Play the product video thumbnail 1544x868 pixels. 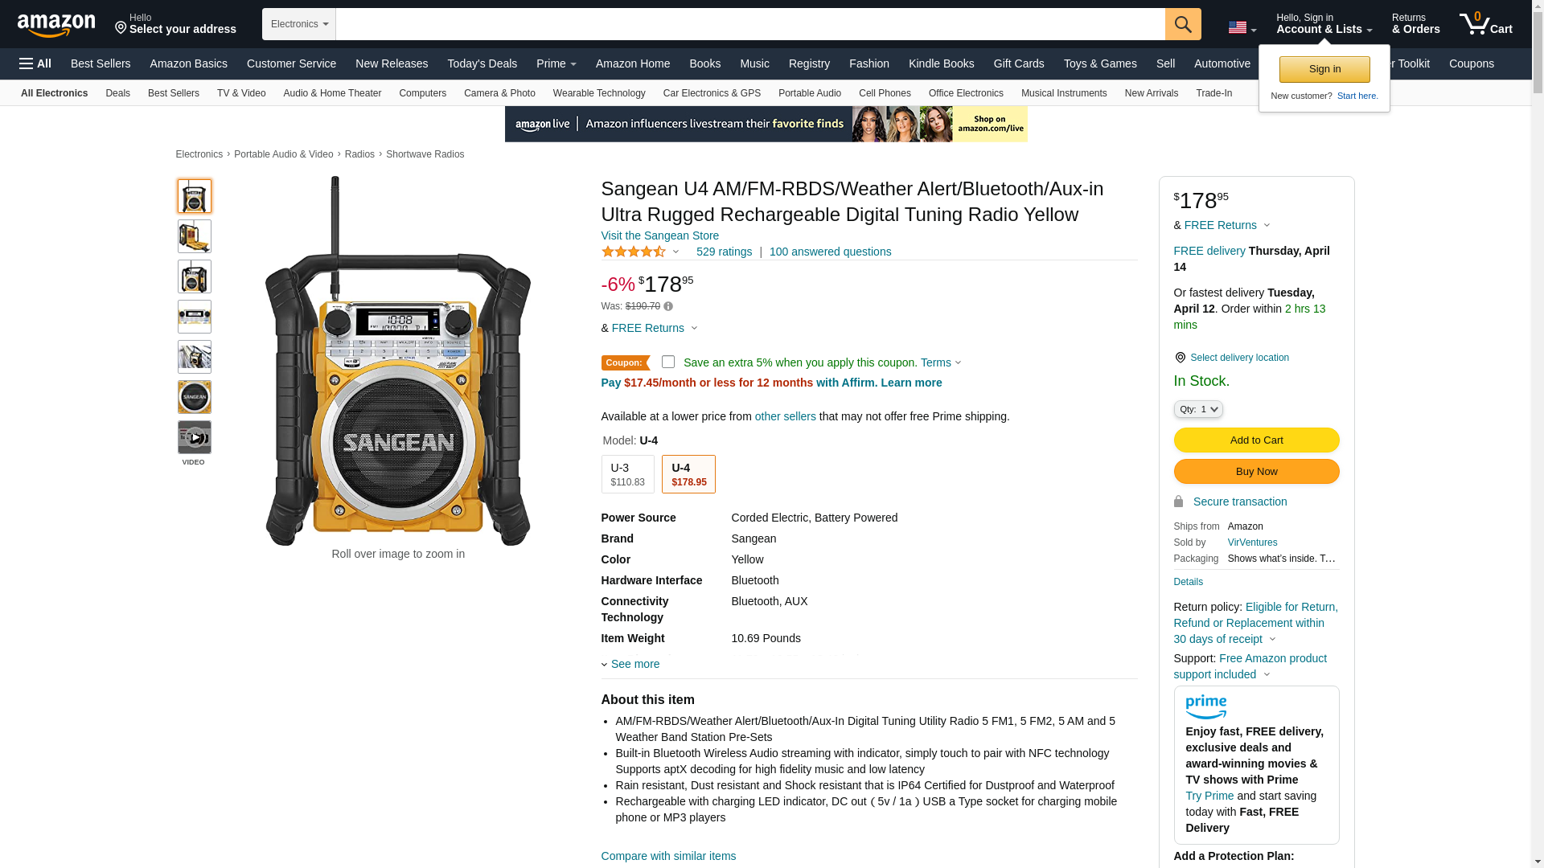click(x=195, y=437)
